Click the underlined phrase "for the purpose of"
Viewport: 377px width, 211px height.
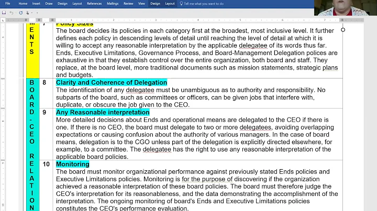coord(207,179)
